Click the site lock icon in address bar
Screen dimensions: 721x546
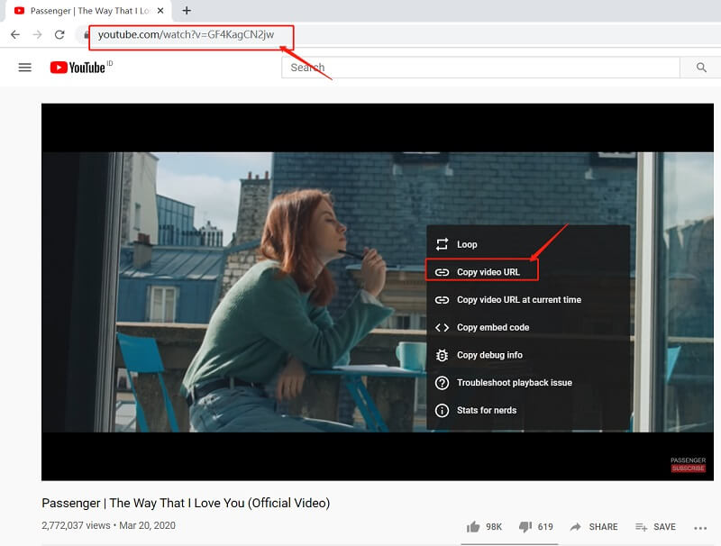(86, 35)
